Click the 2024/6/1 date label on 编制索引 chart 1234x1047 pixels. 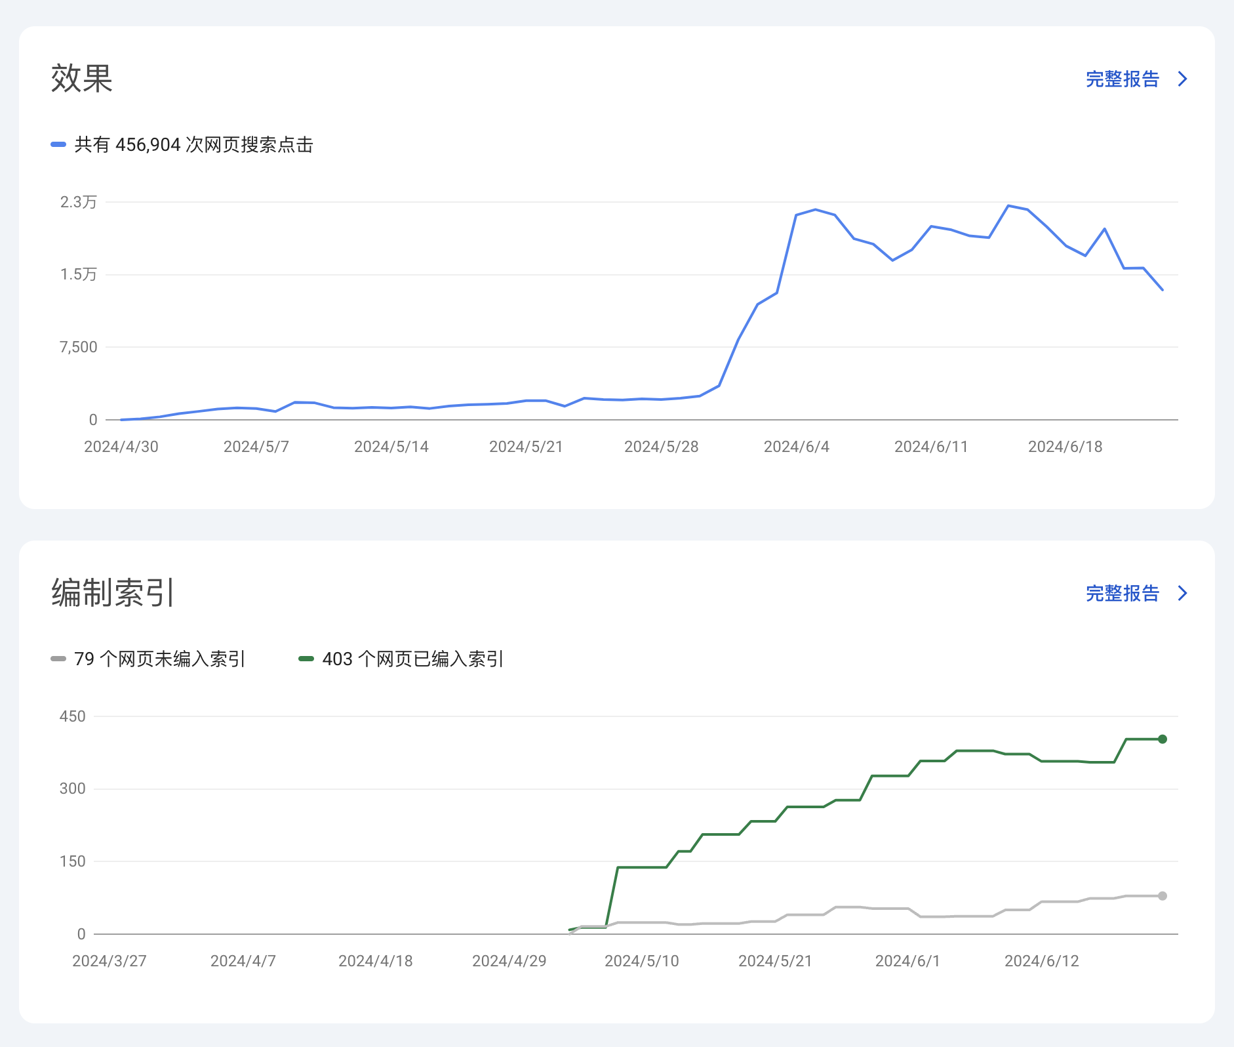click(x=908, y=961)
